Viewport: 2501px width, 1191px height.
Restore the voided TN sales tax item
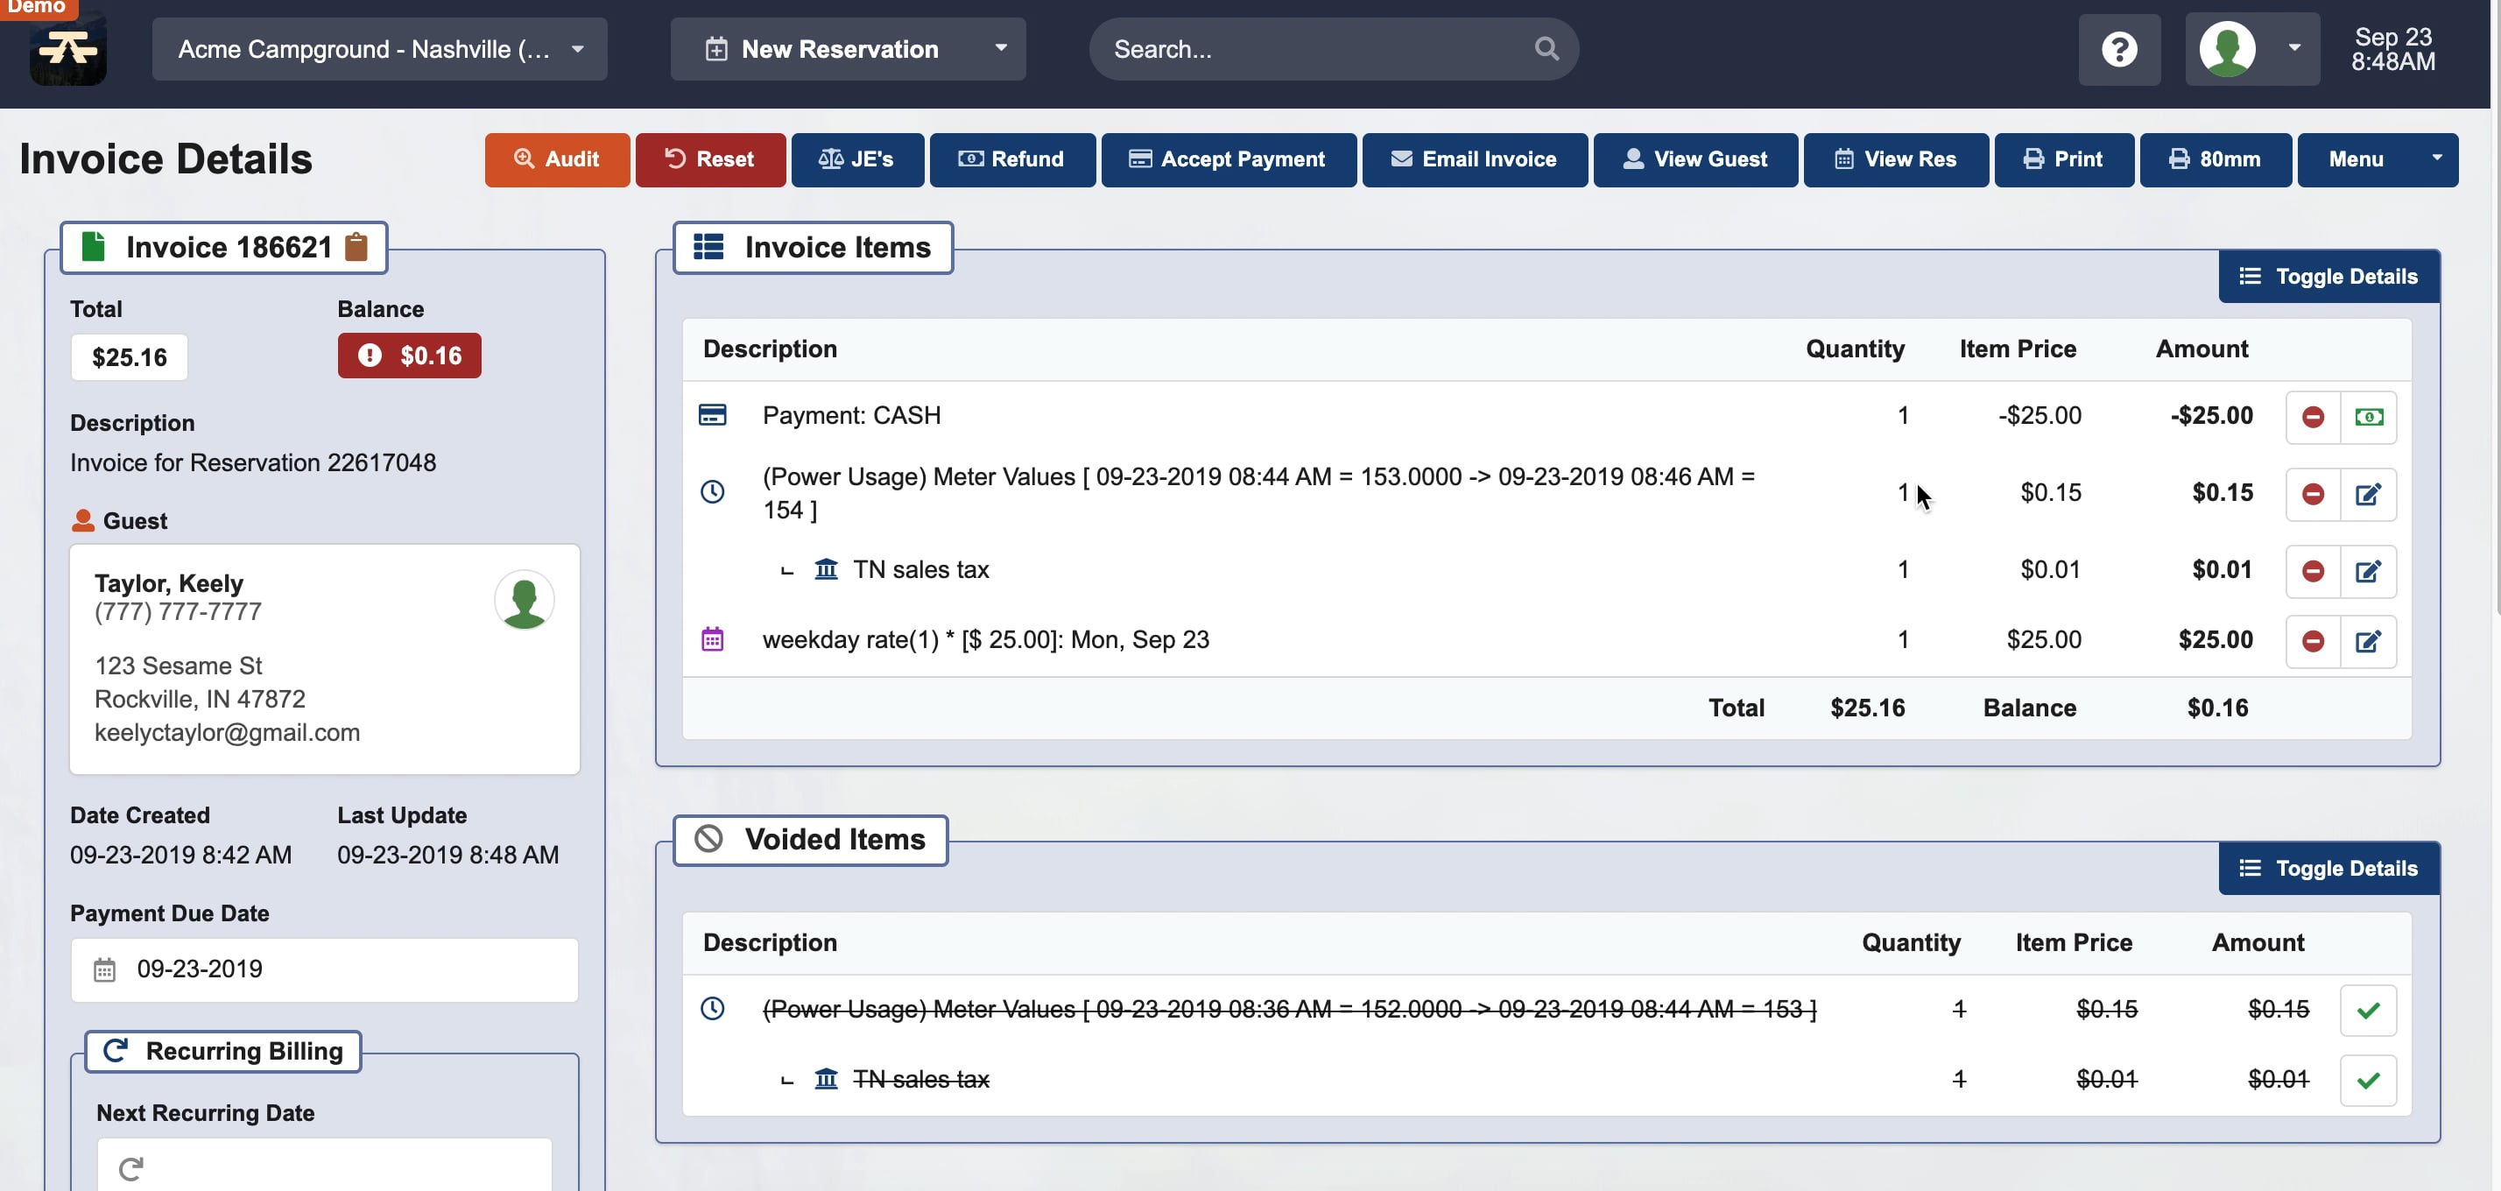coord(2369,1080)
